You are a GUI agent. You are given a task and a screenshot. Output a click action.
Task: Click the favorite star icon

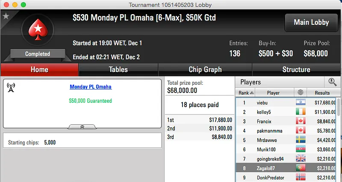(x=6, y=16)
